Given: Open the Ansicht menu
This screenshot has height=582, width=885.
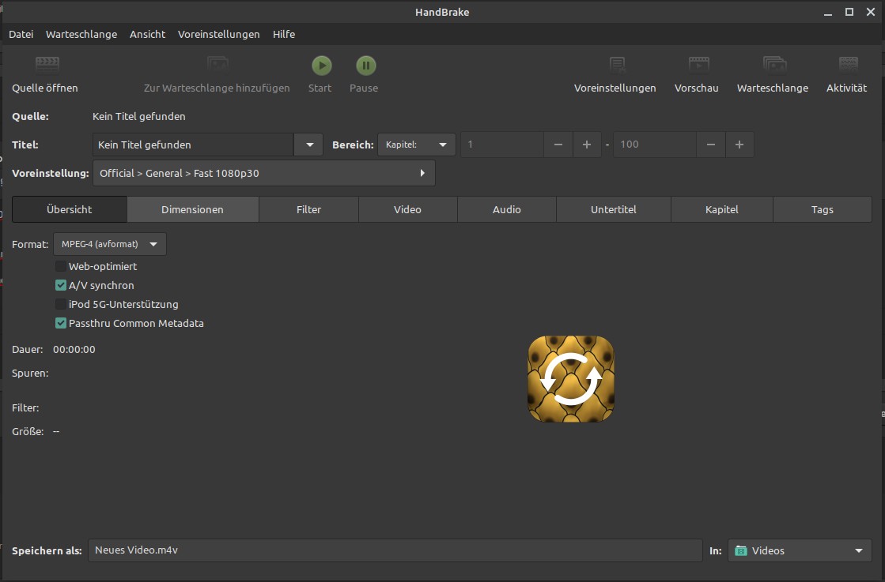Looking at the screenshot, I should [x=147, y=35].
